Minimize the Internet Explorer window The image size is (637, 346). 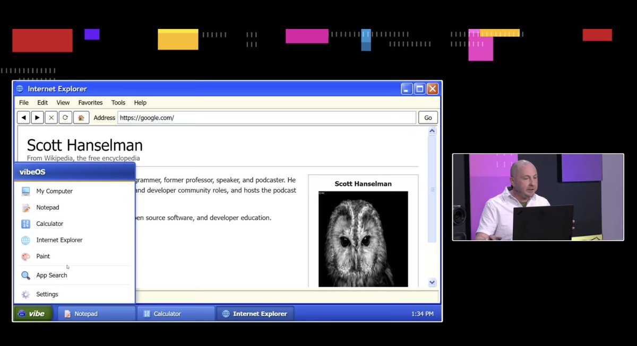click(407, 88)
